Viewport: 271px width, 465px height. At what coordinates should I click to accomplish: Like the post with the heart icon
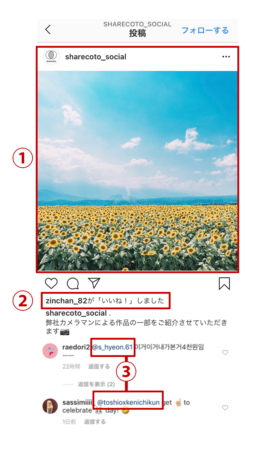[51, 284]
